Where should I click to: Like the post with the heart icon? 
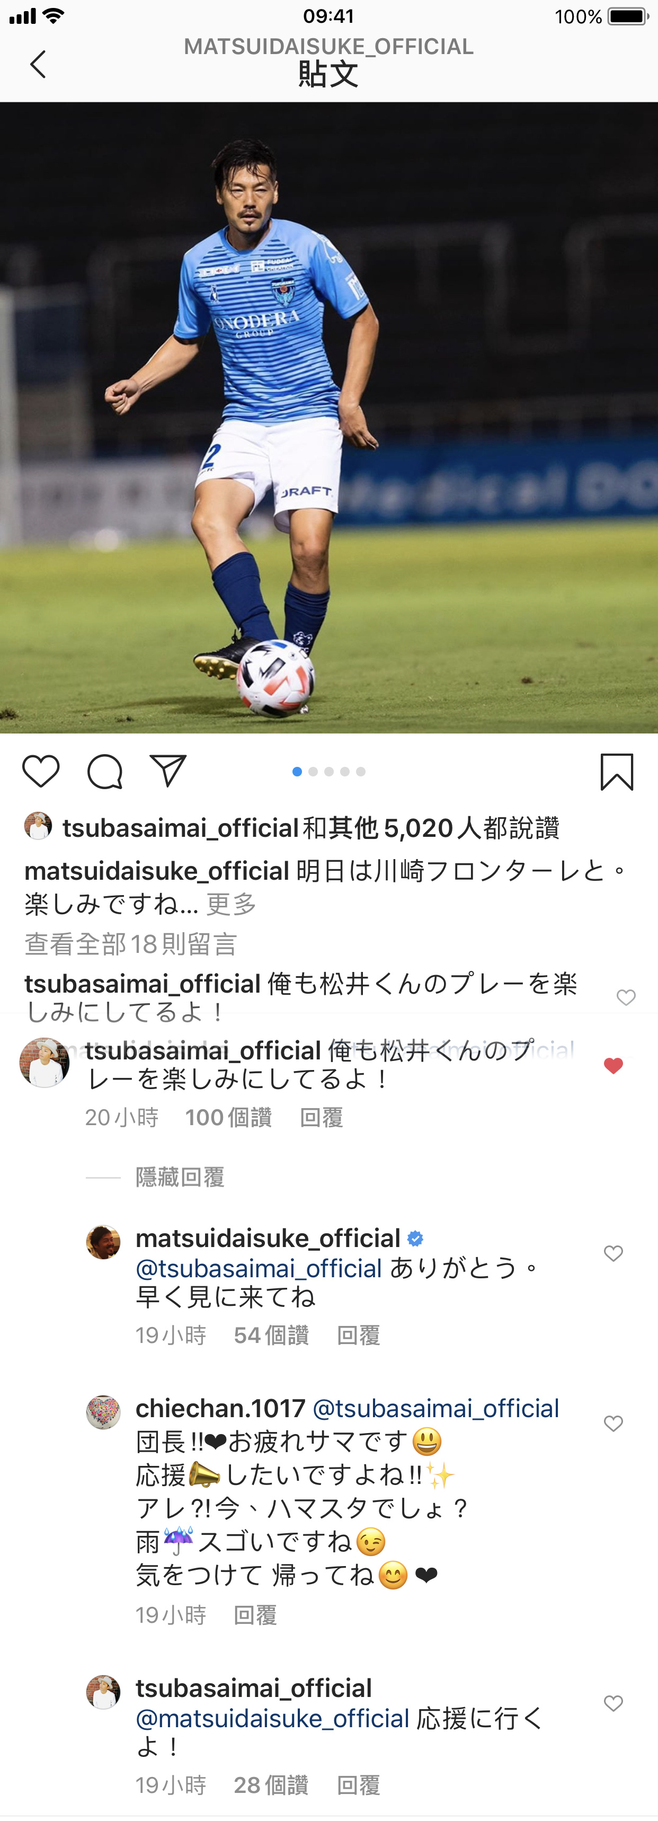[41, 771]
